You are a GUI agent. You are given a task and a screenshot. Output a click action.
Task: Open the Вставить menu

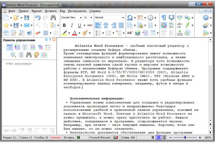51,11
